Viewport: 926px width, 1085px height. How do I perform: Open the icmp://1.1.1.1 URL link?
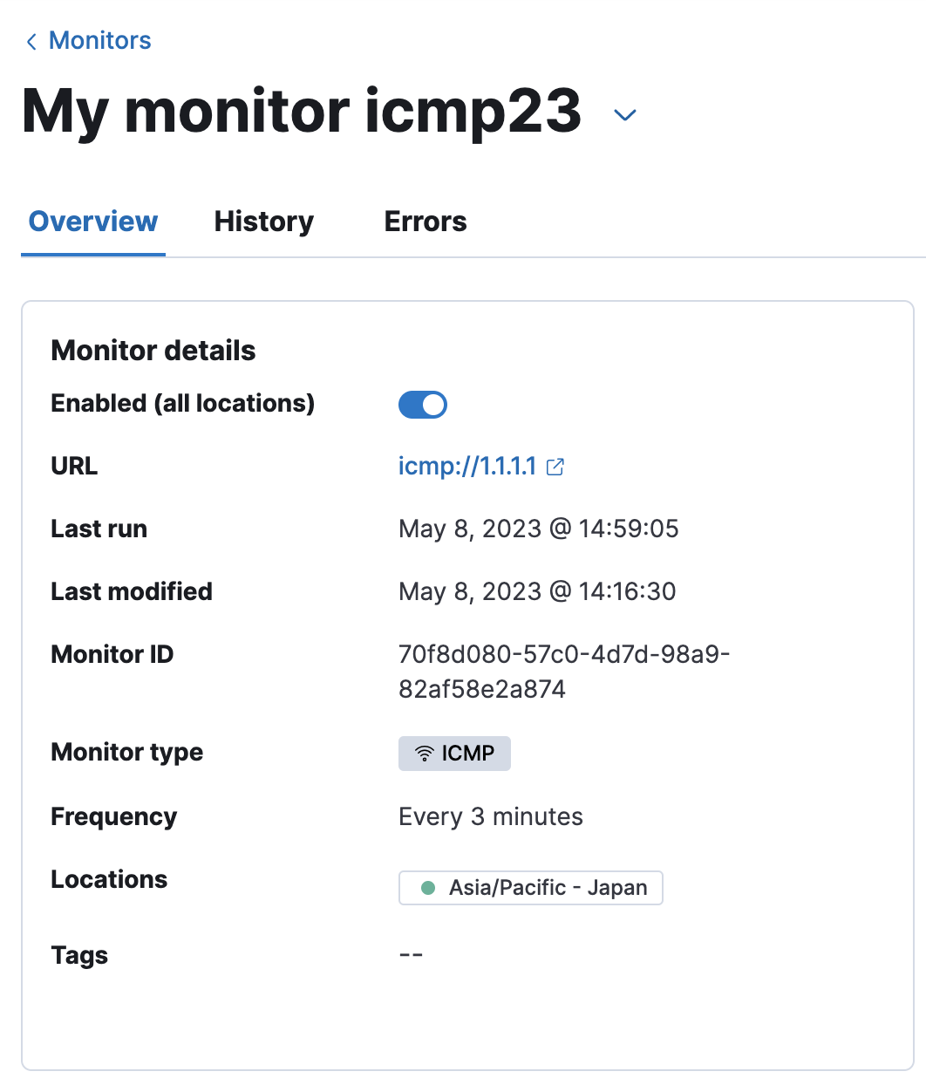(x=467, y=466)
